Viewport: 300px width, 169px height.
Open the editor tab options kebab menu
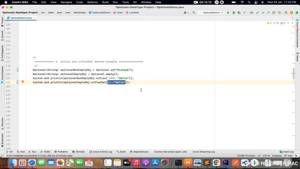[x=292, y=18]
